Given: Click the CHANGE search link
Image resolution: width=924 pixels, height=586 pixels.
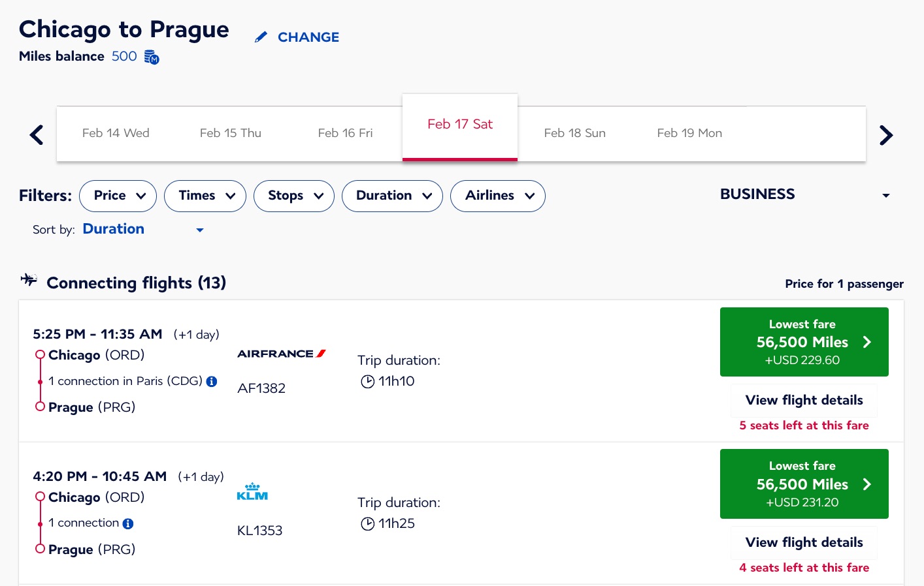Looking at the screenshot, I should coord(308,37).
